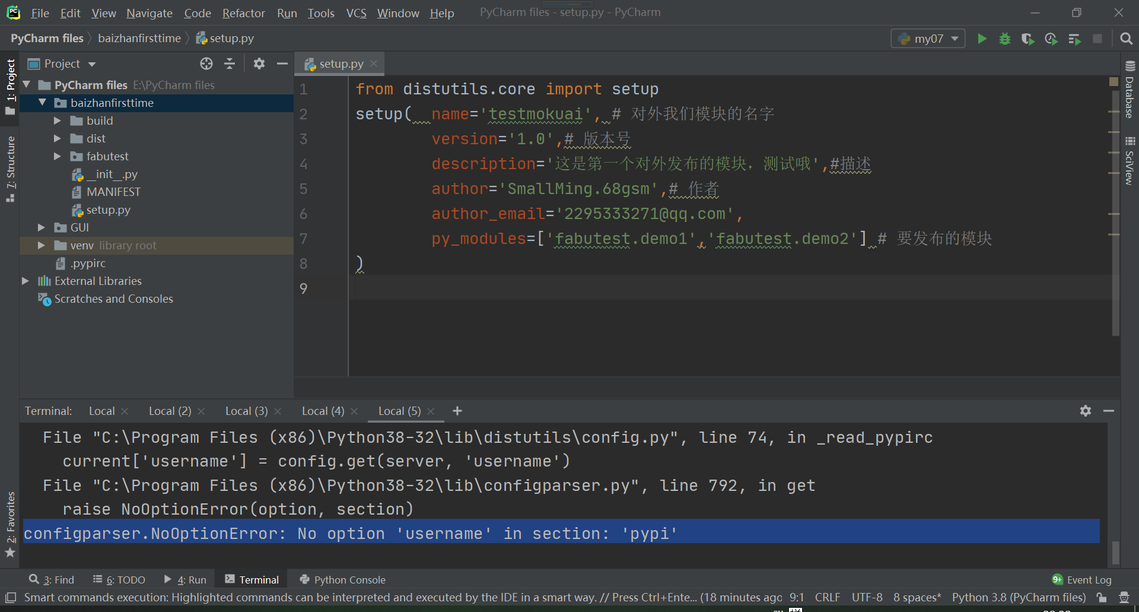Expand the venv library root
Screen dimensions: 1139x612
tap(42, 245)
